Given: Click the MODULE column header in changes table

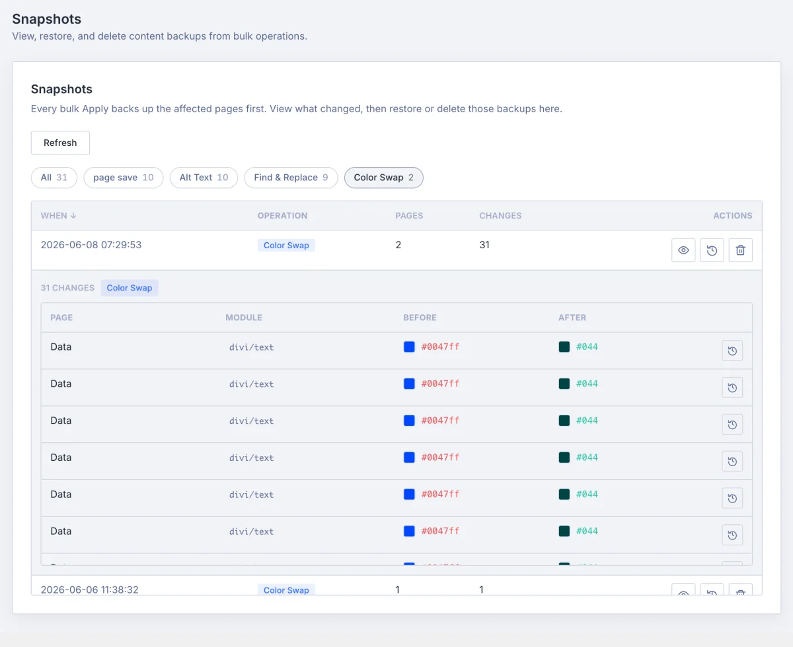Looking at the screenshot, I should [x=244, y=318].
